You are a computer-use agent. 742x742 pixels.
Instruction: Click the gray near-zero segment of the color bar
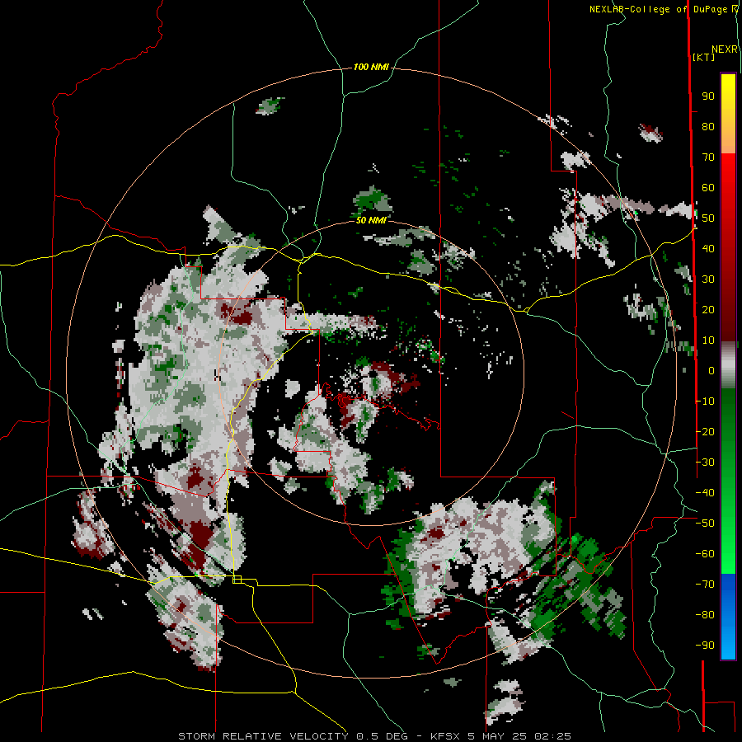(728, 365)
